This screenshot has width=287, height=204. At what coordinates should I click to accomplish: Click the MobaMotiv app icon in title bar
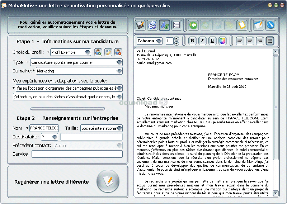click(4, 5)
